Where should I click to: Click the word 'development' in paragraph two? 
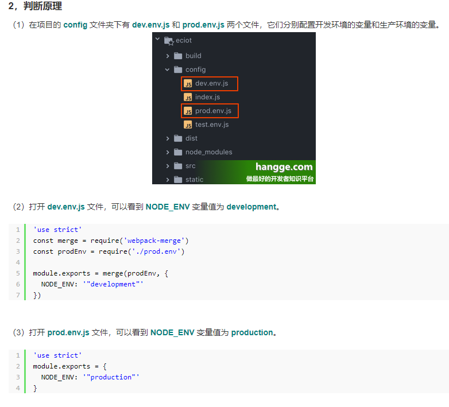tap(251, 207)
